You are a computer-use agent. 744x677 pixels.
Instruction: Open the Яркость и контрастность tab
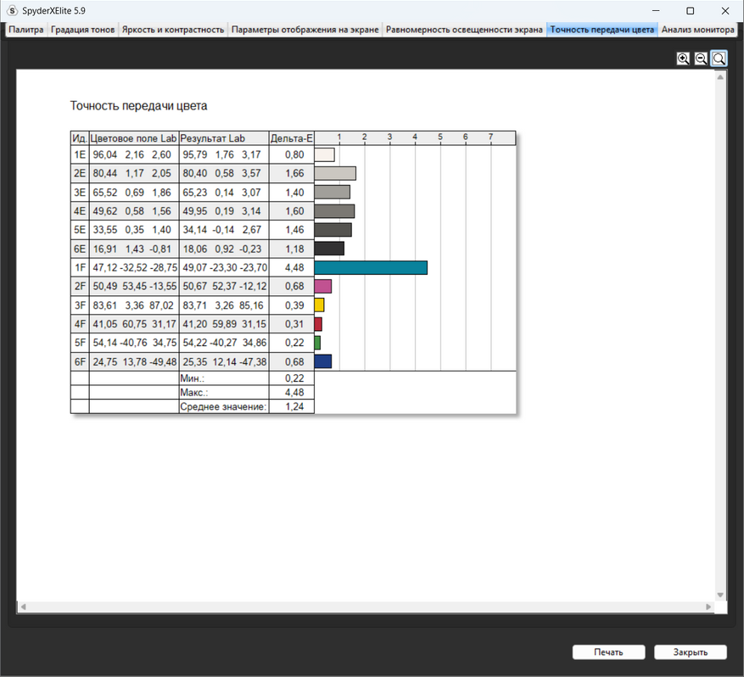tap(173, 30)
